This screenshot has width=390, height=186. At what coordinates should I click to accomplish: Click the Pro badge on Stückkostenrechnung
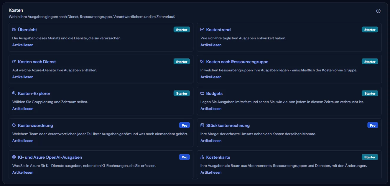pos(373,125)
